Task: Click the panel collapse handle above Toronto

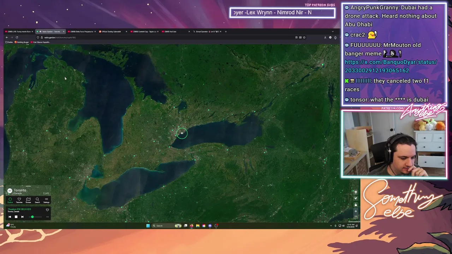Action: click(x=28, y=186)
